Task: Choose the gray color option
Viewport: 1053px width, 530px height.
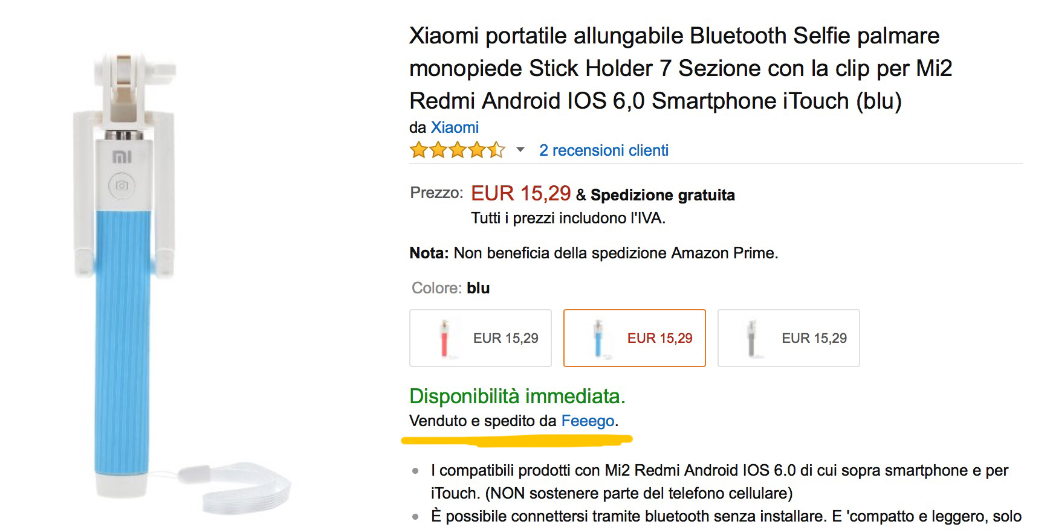Action: pyautogui.click(x=788, y=338)
